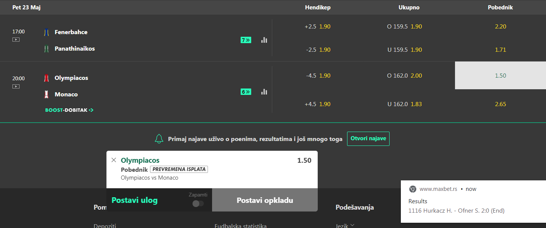Toggle the Zapamti stake switch
Viewport: 546px width, 228px height.
coord(198,204)
